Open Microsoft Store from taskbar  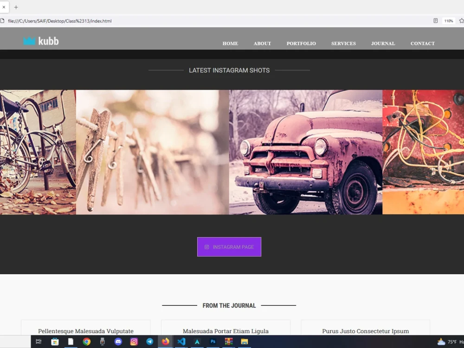[x=55, y=342]
